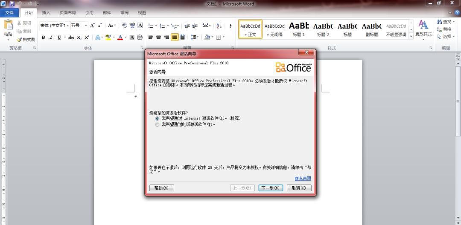Select the 标题 1 heading style
461x225 pixels.
(x=299, y=29)
